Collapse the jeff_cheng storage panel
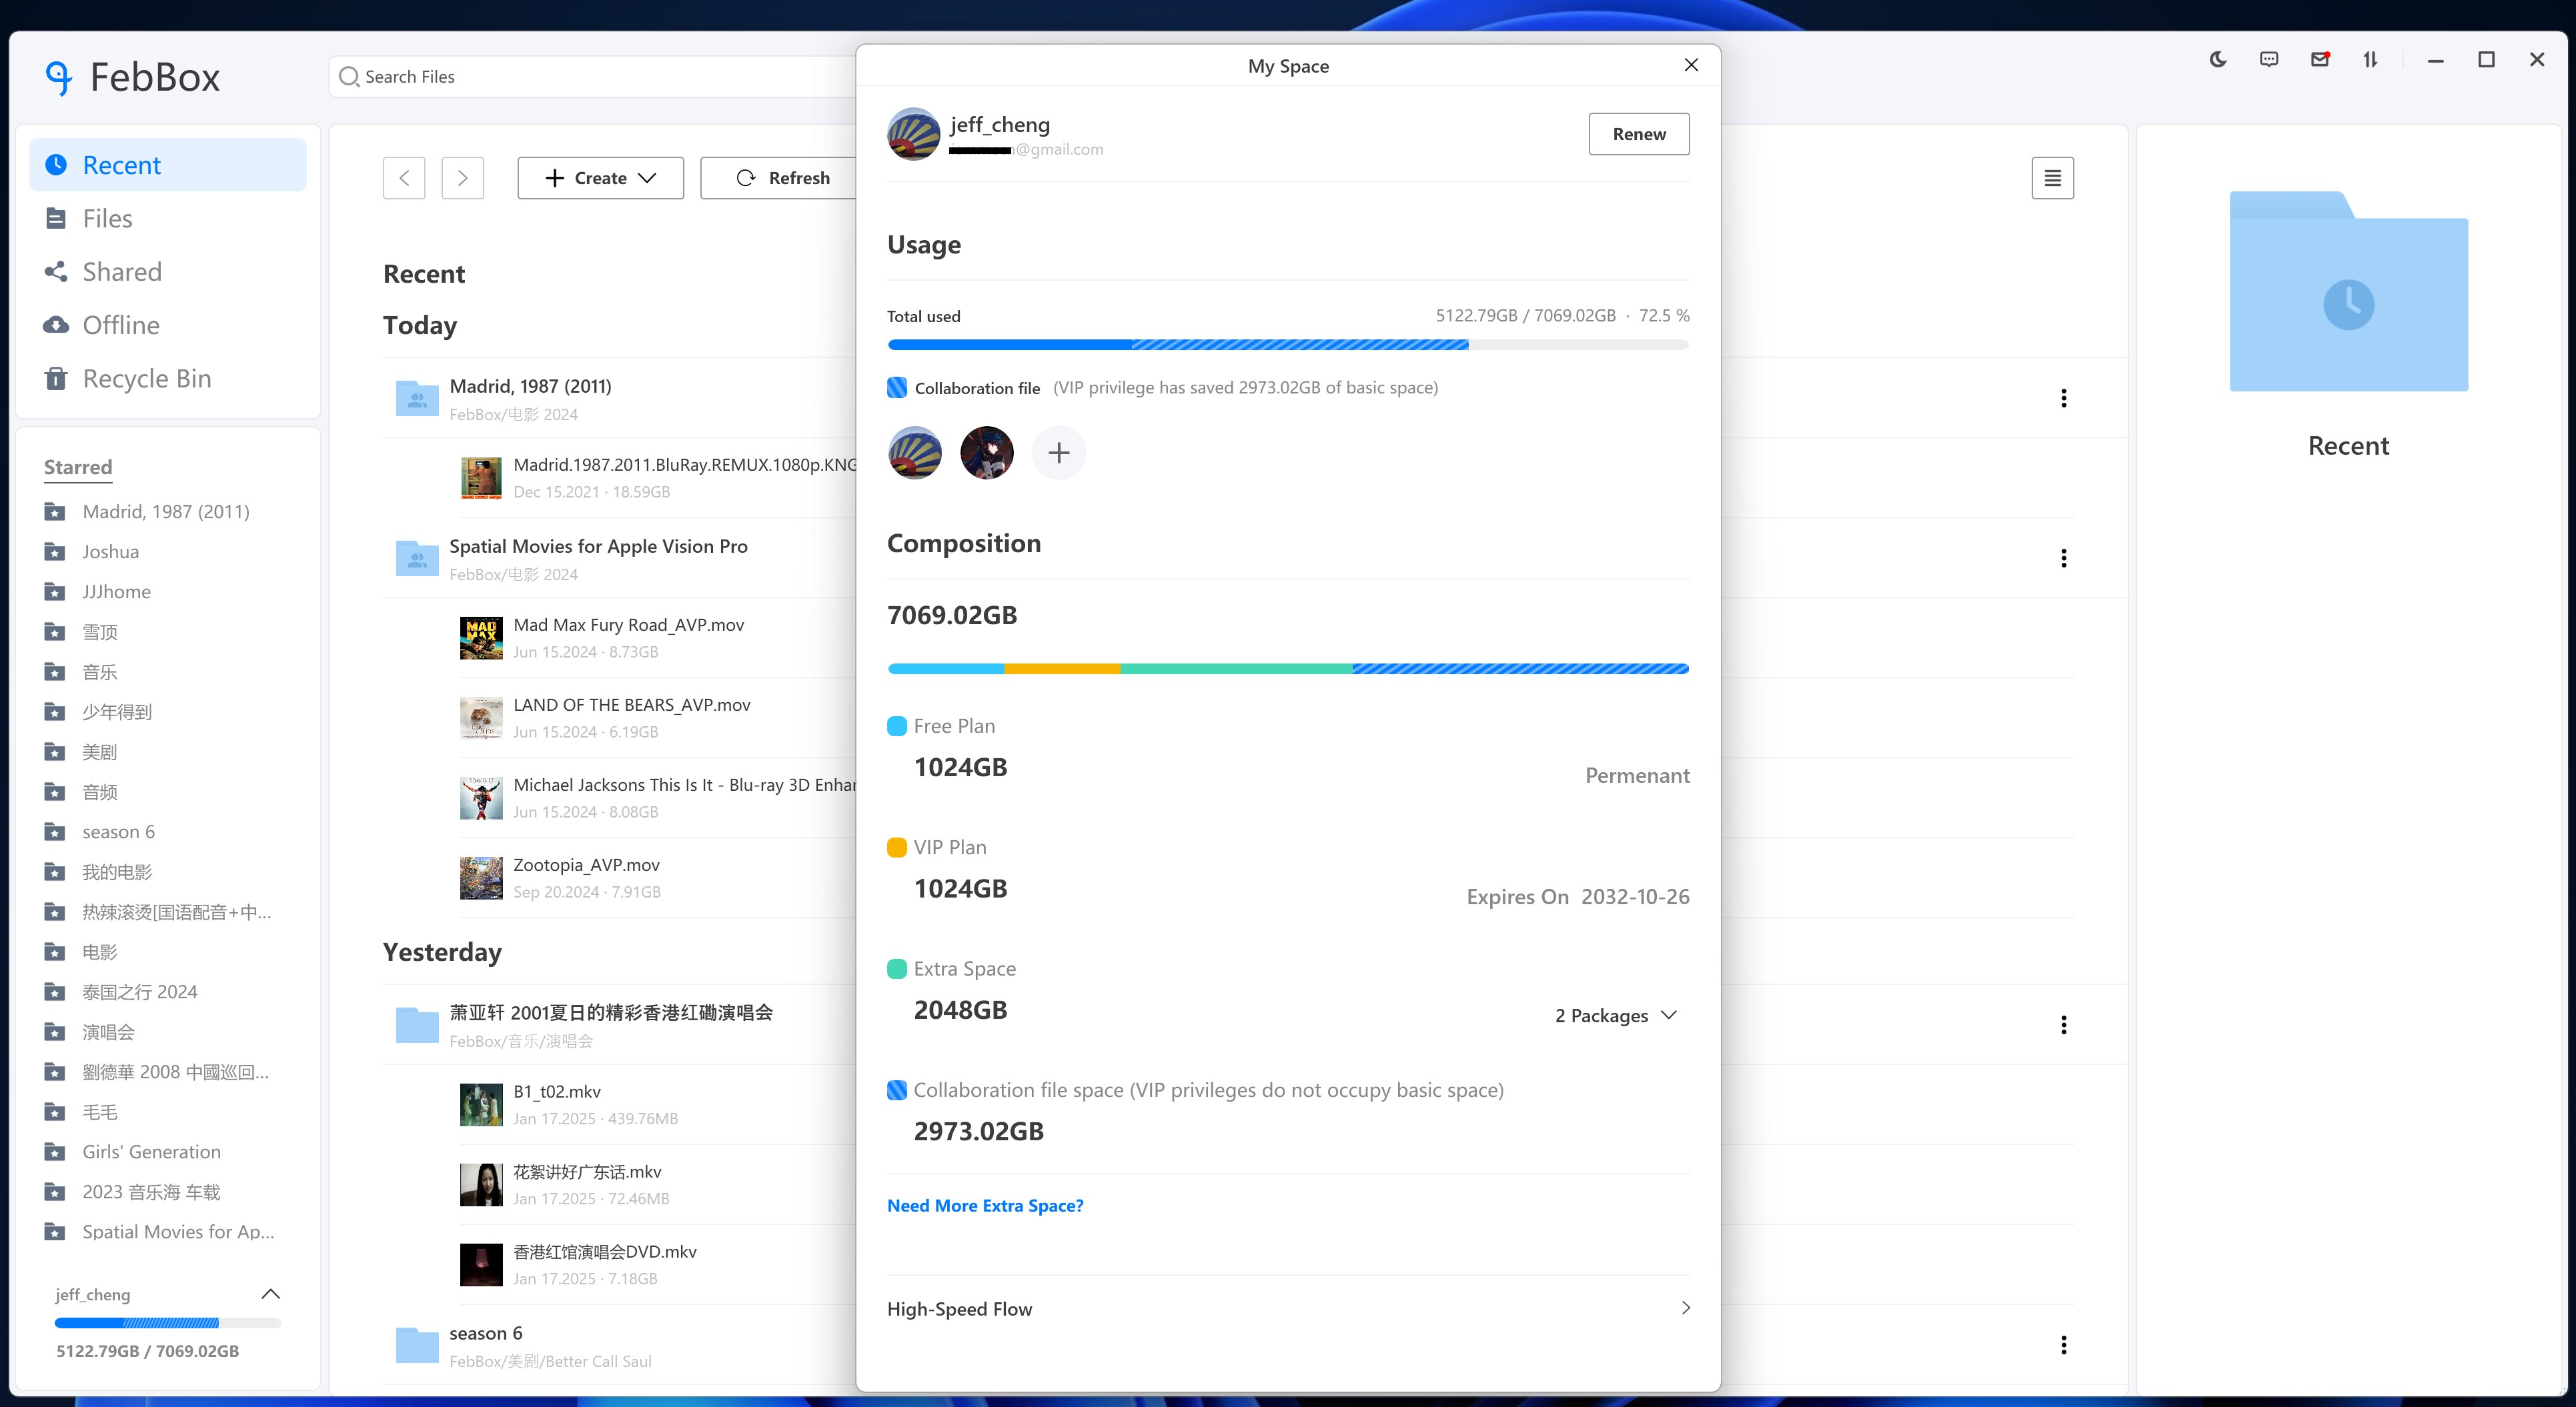 coord(270,1294)
